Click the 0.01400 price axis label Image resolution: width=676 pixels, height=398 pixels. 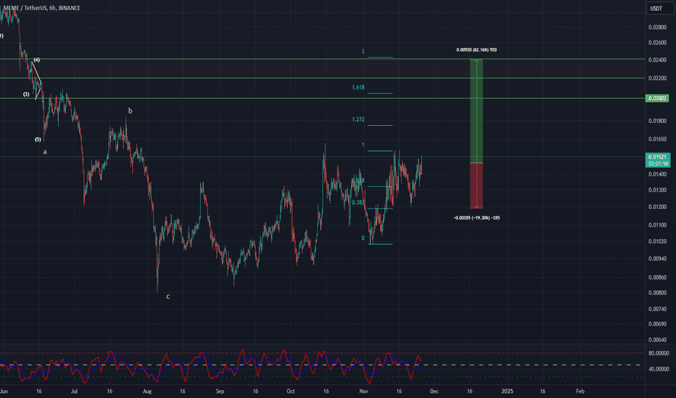click(657, 174)
